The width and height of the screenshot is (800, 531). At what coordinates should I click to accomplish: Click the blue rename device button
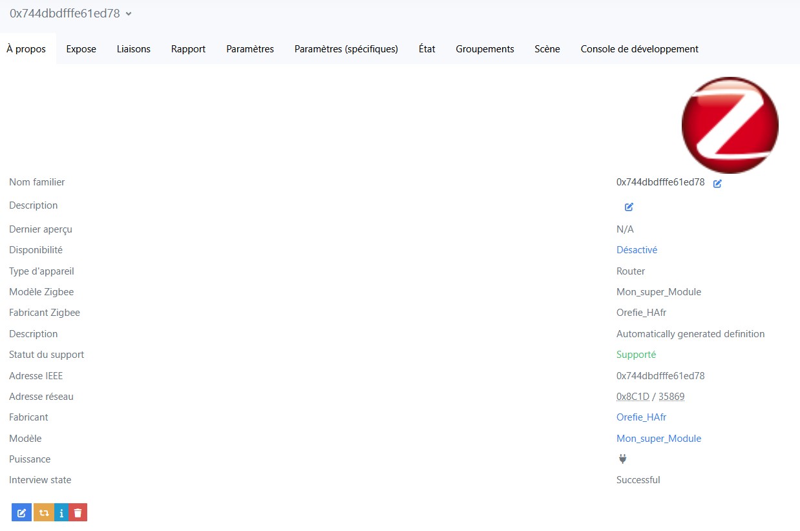point(21,512)
